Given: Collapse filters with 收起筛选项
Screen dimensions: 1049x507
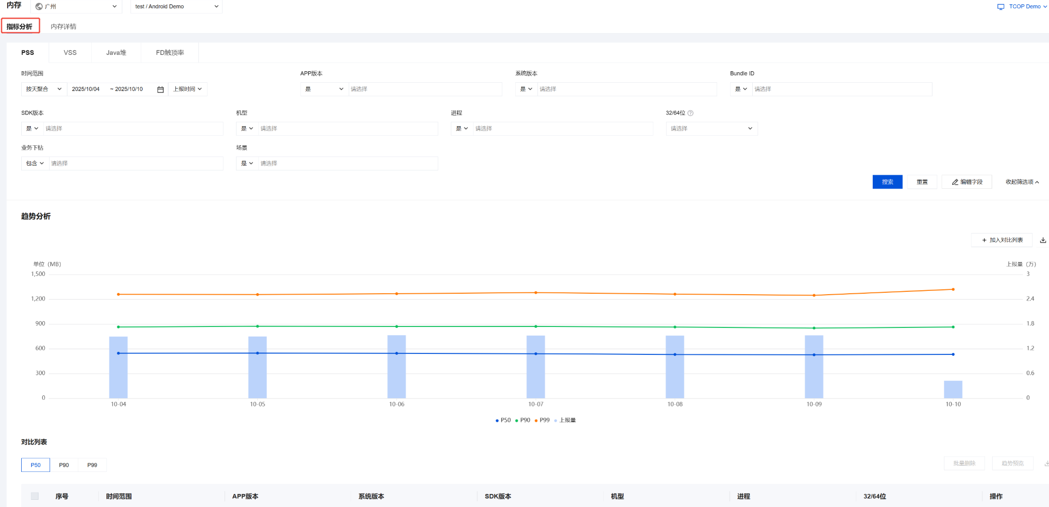Looking at the screenshot, I should pos(1022,182).
